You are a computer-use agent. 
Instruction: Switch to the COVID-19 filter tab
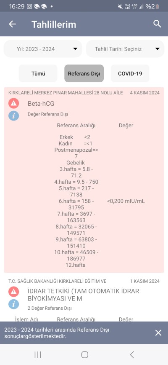pos(130,73)
